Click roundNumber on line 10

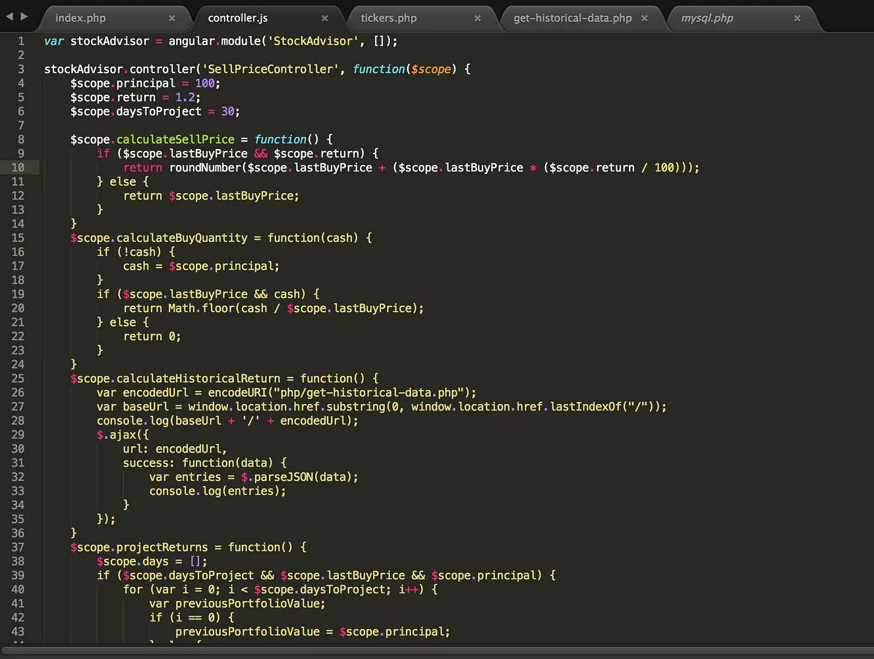[205, 167]
